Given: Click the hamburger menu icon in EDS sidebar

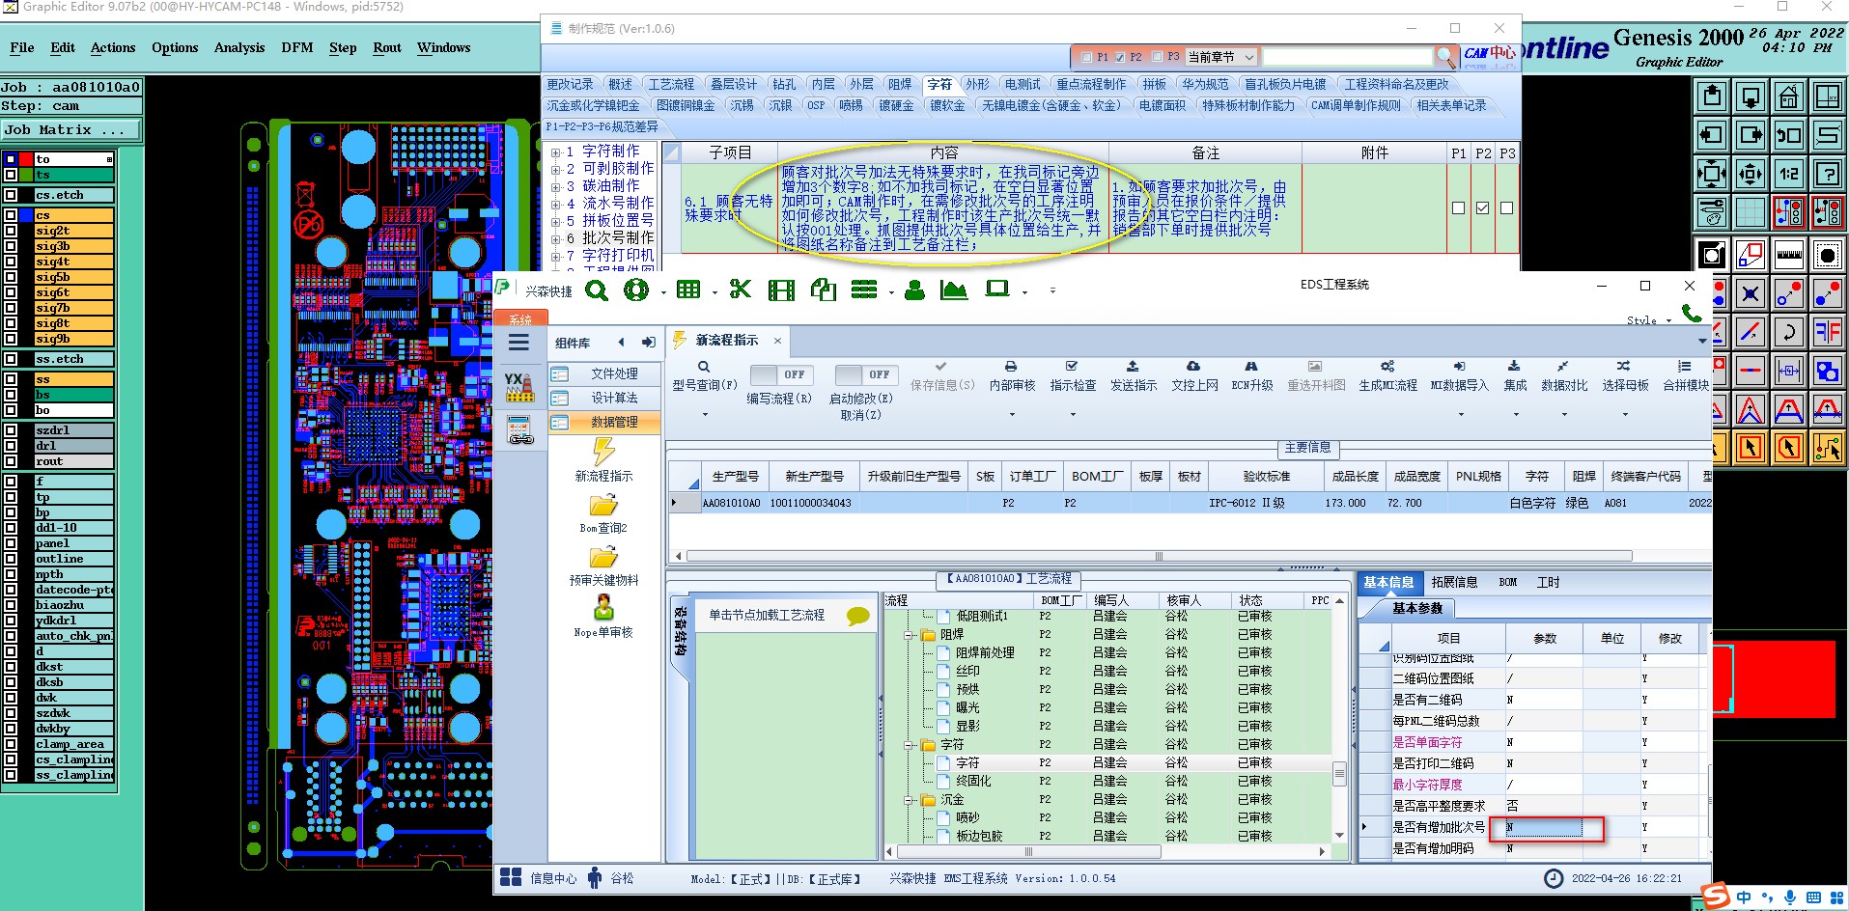Looking at the screenshot, I should tap(518, 343).
